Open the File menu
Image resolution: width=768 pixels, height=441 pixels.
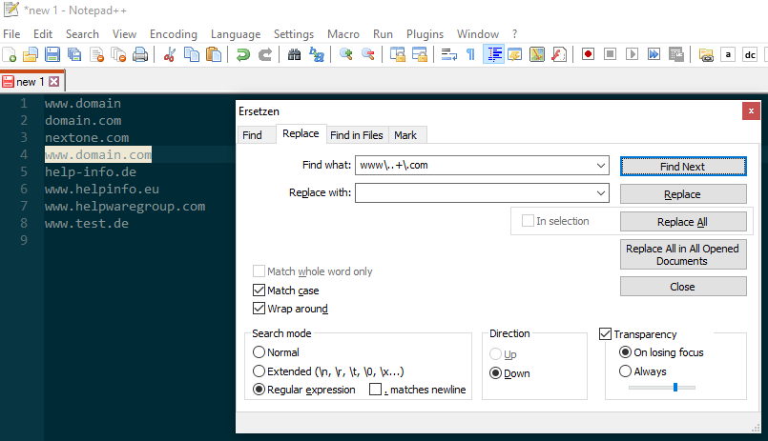click(x=11, y=34)
